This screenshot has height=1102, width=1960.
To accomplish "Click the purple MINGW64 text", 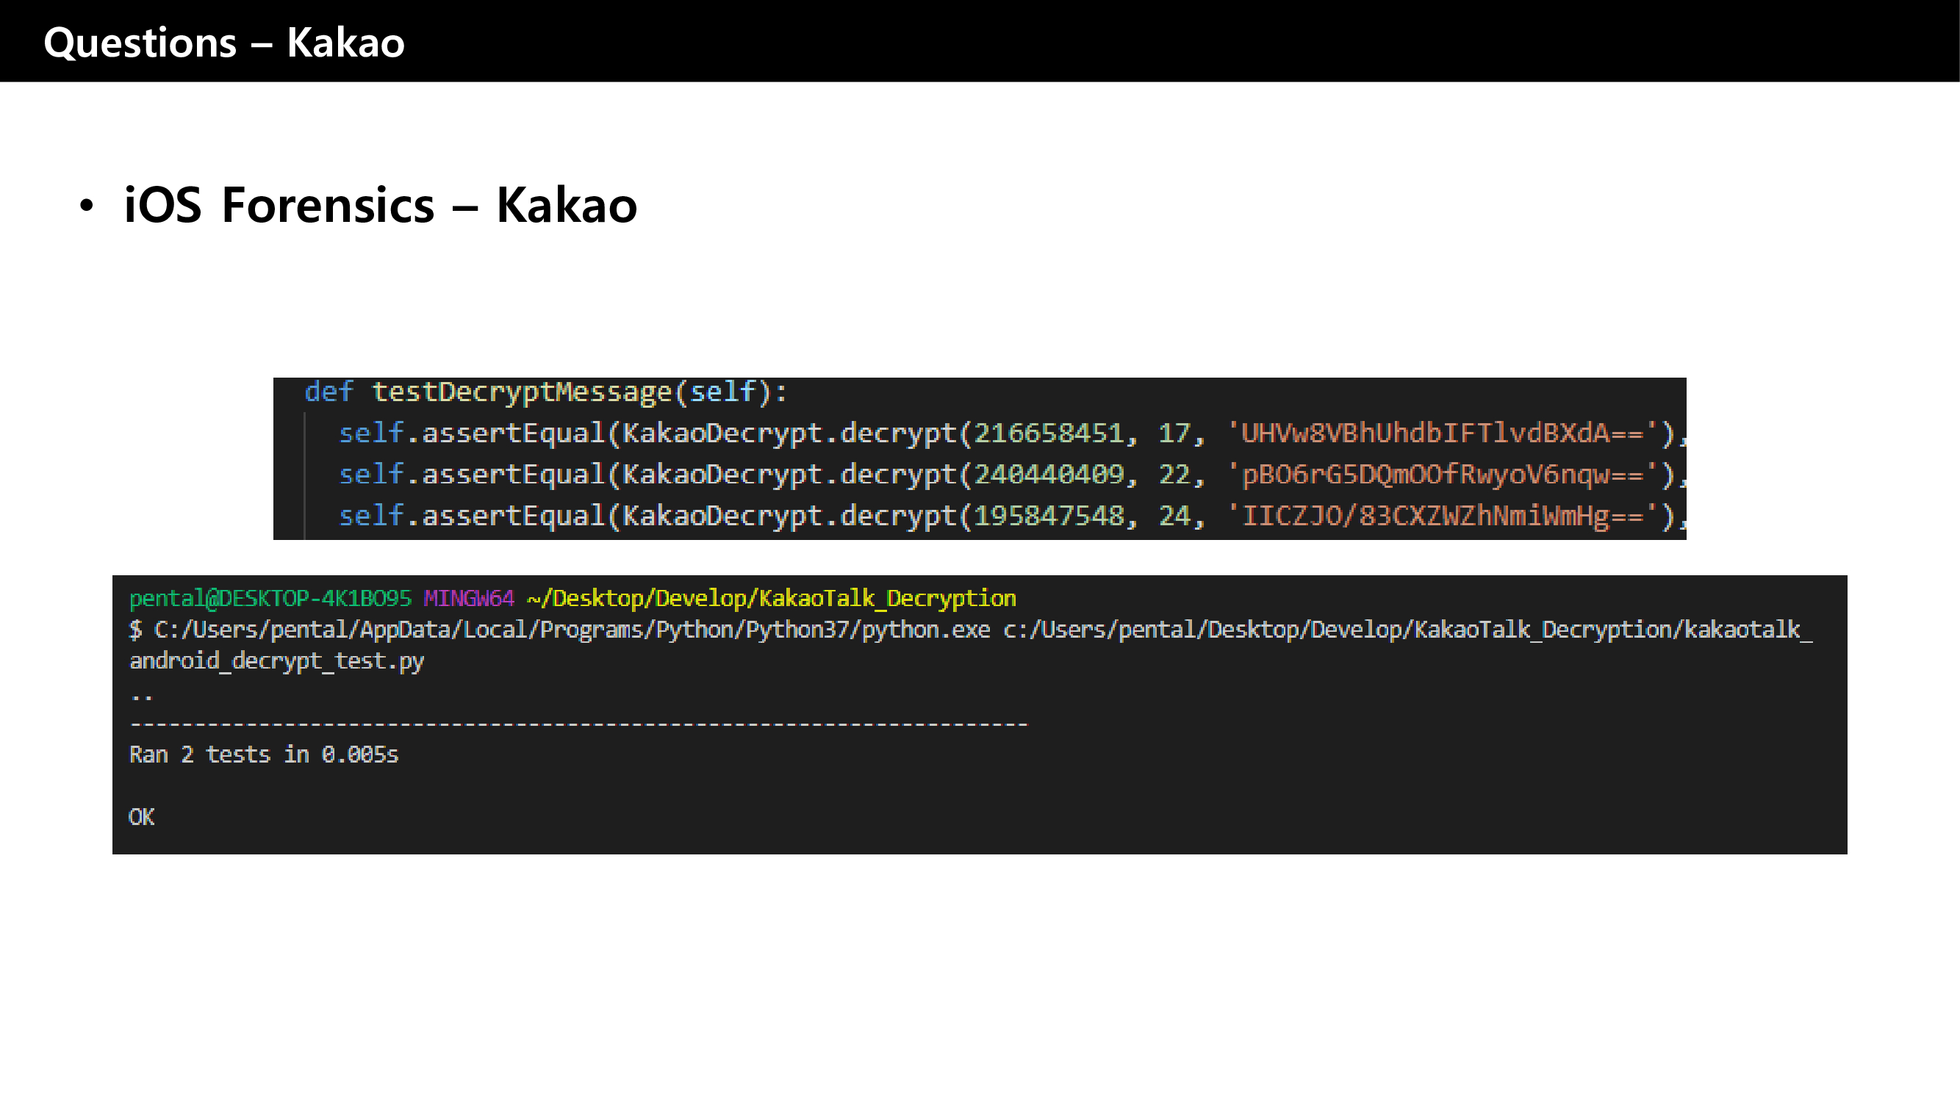I will tap(469, 599).
